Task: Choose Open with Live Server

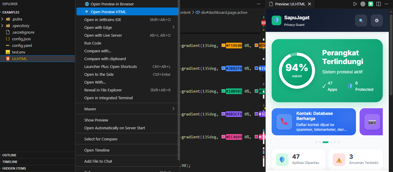Action: coord(127,35)
